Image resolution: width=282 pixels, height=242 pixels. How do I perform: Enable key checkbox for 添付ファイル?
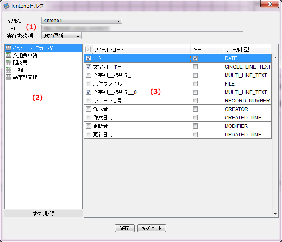[195, 83]
